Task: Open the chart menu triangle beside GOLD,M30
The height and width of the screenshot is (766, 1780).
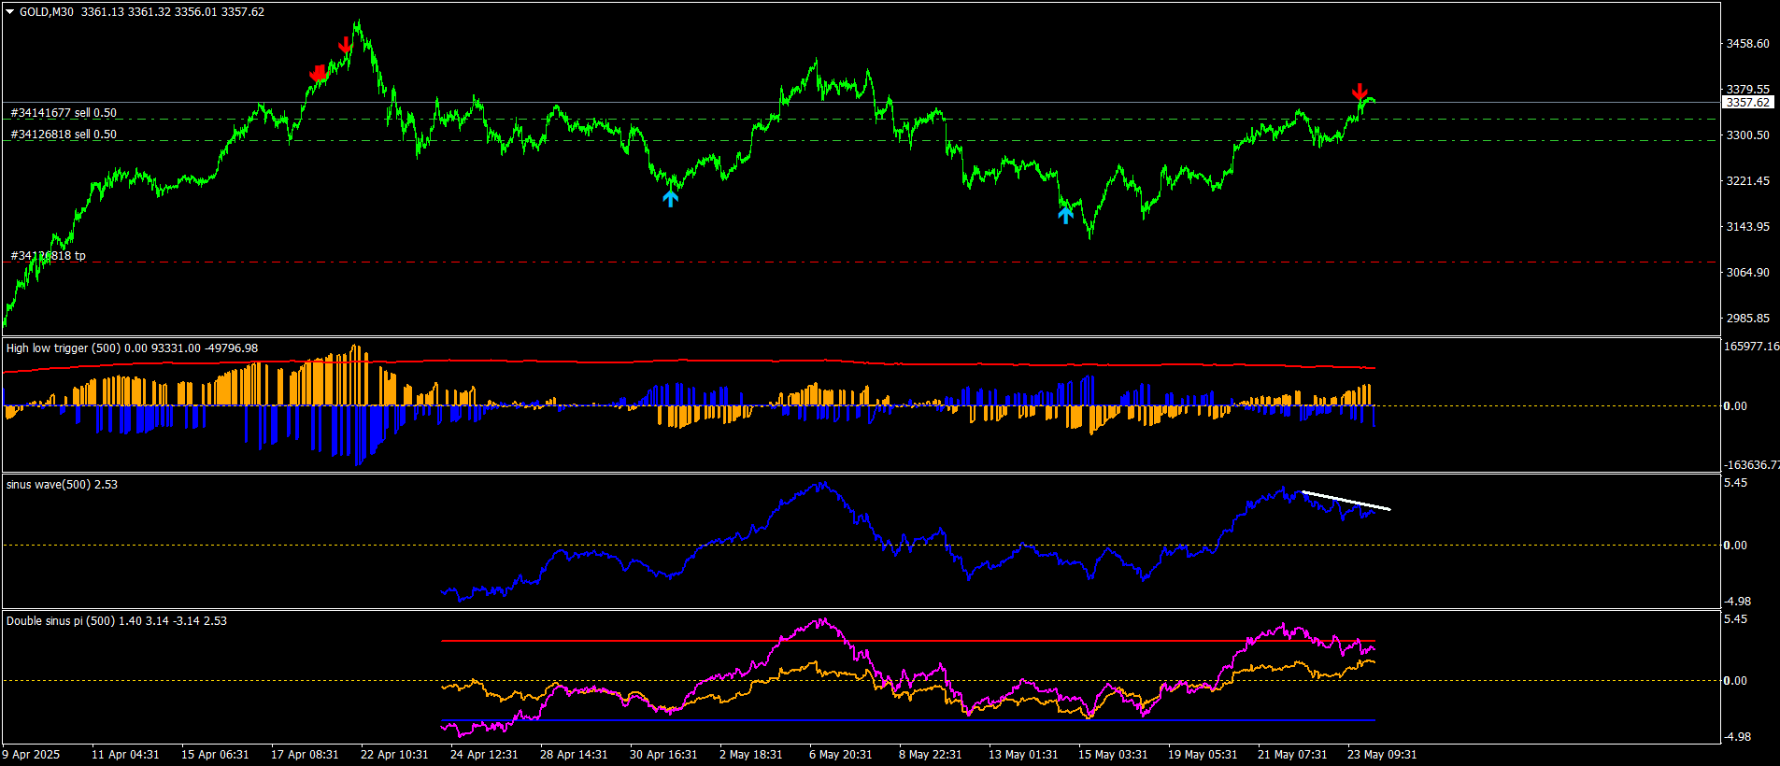Action: [x=10, y=12]
